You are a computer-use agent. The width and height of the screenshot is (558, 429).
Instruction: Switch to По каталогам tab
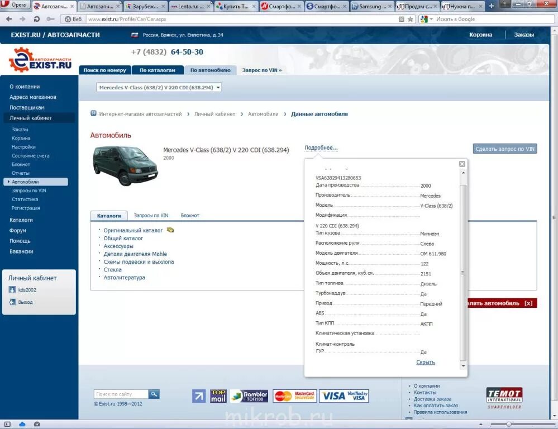pos(158,70)
